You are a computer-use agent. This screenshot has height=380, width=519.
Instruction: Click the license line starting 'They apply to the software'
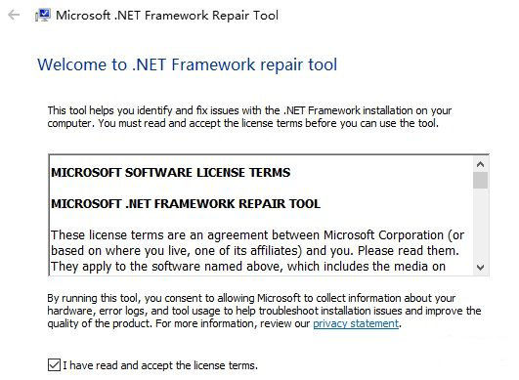pyautogui.click(x=248, y=267)
